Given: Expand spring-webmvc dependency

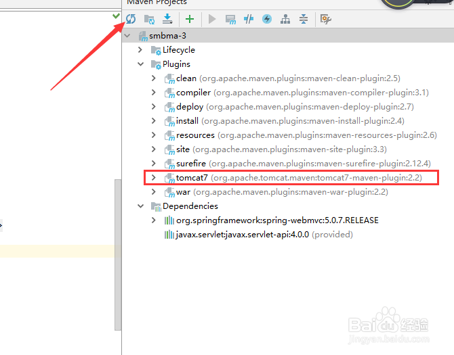Looking at the screenshot, I should [x=154, y=220].
